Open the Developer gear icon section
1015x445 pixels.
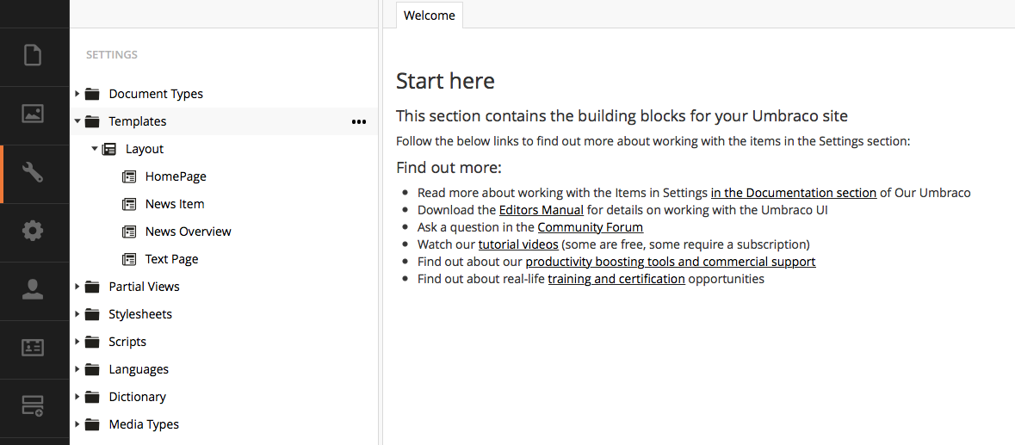(33, 231)
